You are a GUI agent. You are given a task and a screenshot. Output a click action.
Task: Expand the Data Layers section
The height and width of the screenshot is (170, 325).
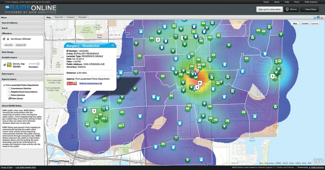tap(42, 74)
